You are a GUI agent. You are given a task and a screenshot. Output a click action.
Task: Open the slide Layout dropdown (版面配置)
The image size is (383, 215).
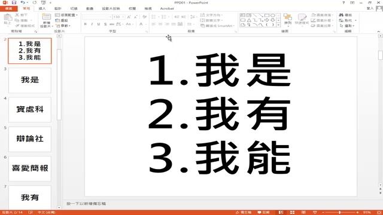click(66, 15)
